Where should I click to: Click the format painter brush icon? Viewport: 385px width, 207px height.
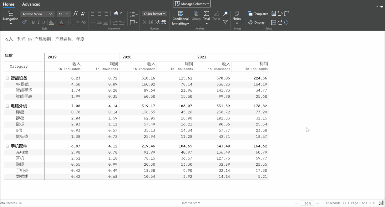[x=24, y=22]
